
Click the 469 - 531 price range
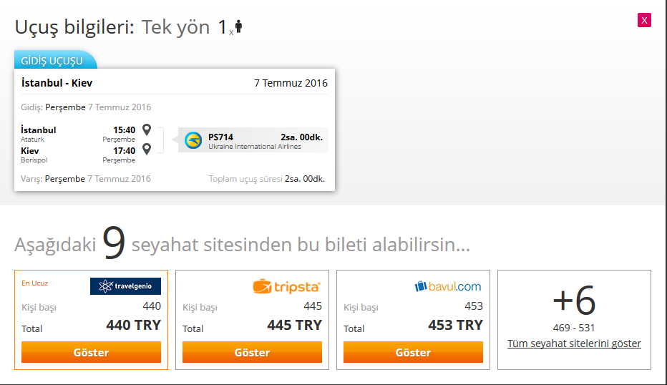click(574, 328)
